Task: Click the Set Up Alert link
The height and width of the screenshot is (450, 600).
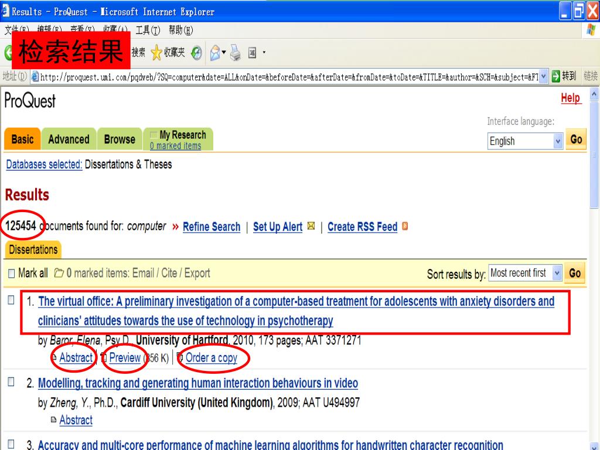Action: 278,227
